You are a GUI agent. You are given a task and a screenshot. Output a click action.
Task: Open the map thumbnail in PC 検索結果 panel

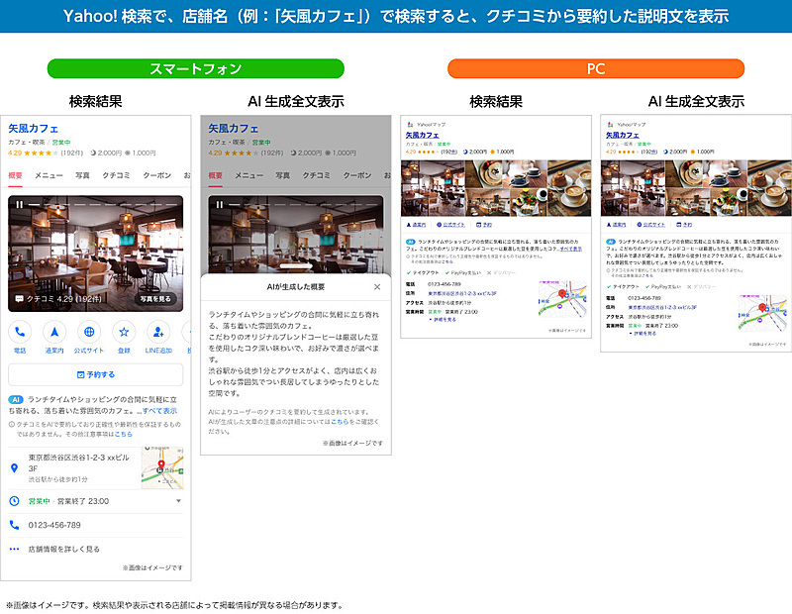(562, 299)
